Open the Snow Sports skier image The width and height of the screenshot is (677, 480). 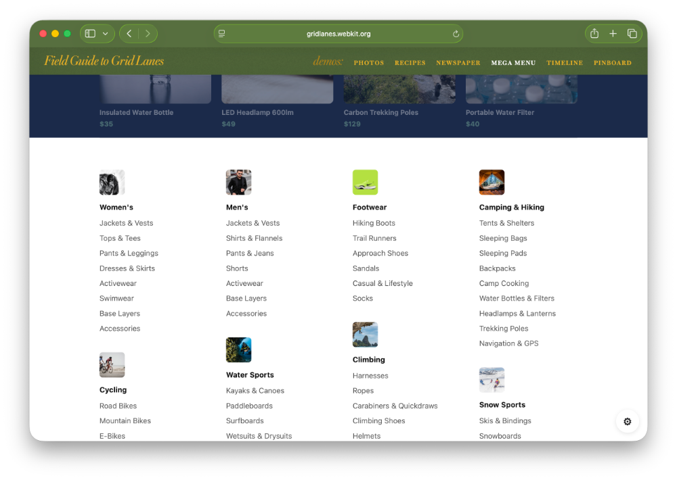click(x=492, y=380)
